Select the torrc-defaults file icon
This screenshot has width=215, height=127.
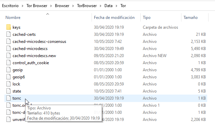click(x=8, y=112)
